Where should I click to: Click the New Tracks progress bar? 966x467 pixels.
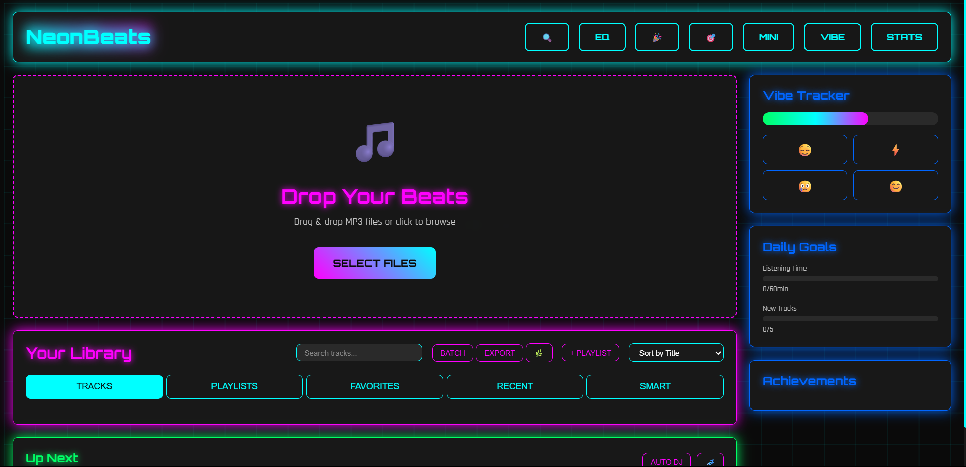(x=850, y=319)
